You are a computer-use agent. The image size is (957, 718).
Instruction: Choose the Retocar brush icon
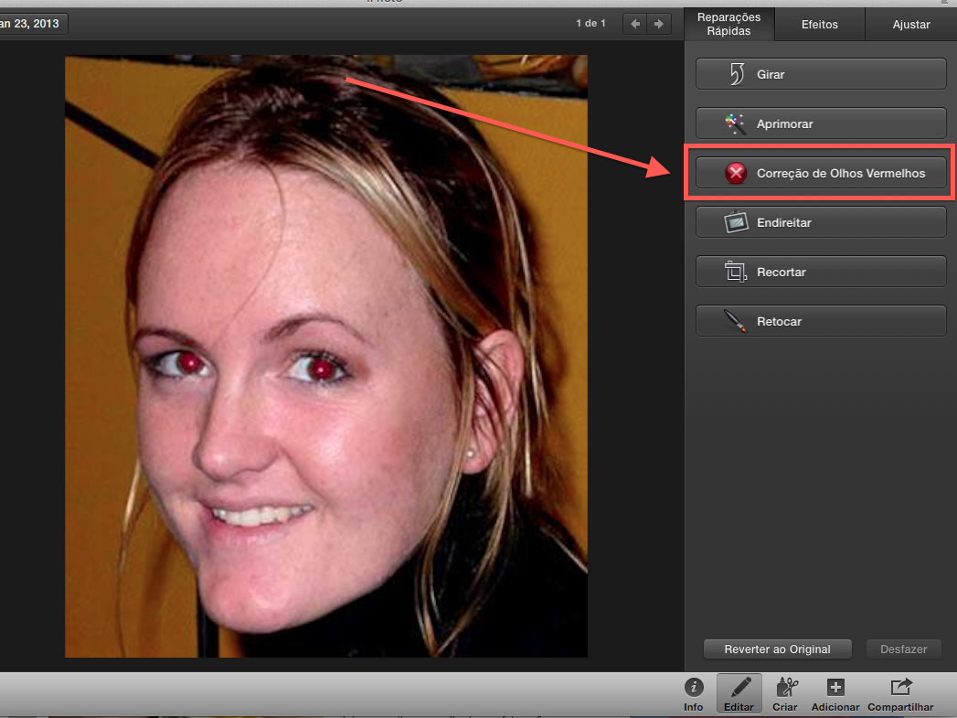tap(736, 321)
